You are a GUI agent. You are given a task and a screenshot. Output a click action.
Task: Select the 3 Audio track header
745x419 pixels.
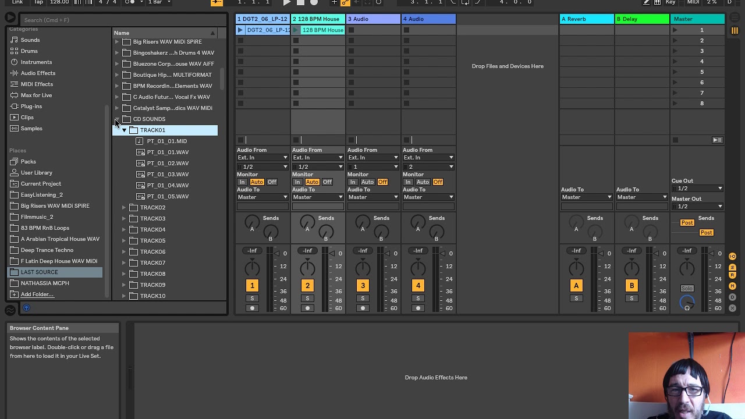pyautogui.click(x=373, y=19)
